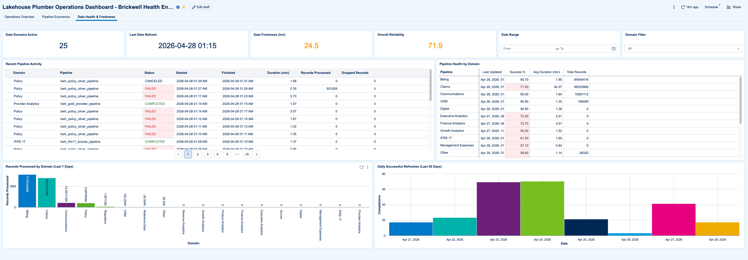Switch to Pipeline Economics tab

(x=56, y=17)
